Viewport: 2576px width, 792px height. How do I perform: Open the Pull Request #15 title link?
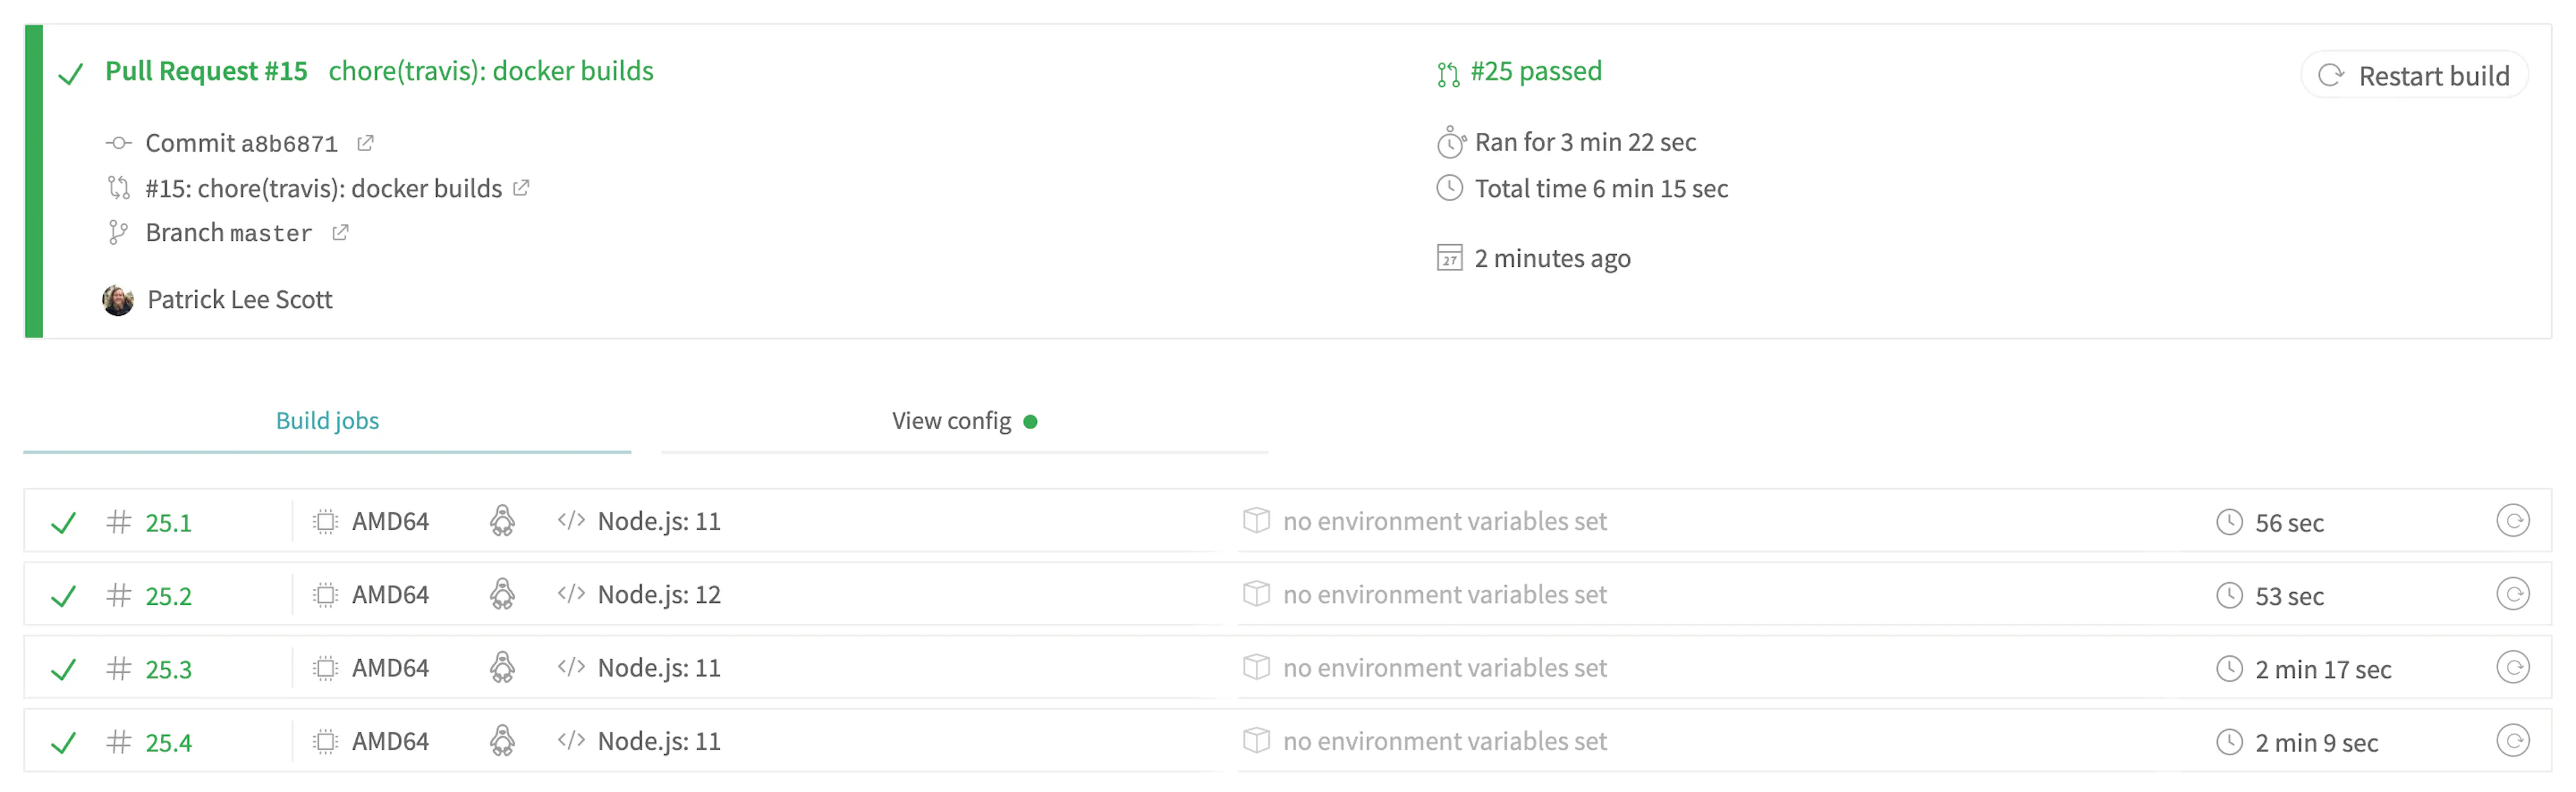click(206, 71)
